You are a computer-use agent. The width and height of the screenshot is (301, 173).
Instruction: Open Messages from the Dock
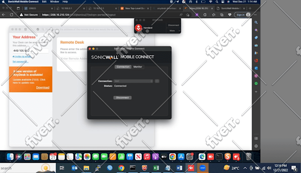[x=96, y=157]
